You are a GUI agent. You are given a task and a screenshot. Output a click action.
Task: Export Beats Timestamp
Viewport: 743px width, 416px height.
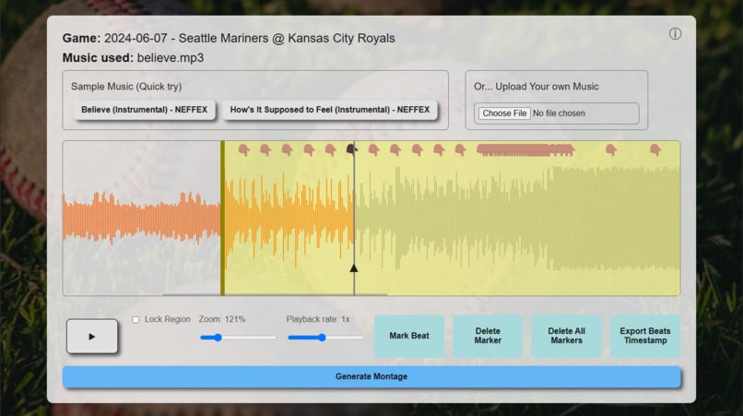[645, 336]
